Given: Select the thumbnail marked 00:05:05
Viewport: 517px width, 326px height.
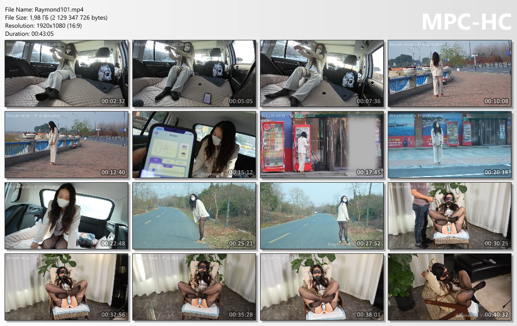Looking at the screenshot, I should coord(194,74).
